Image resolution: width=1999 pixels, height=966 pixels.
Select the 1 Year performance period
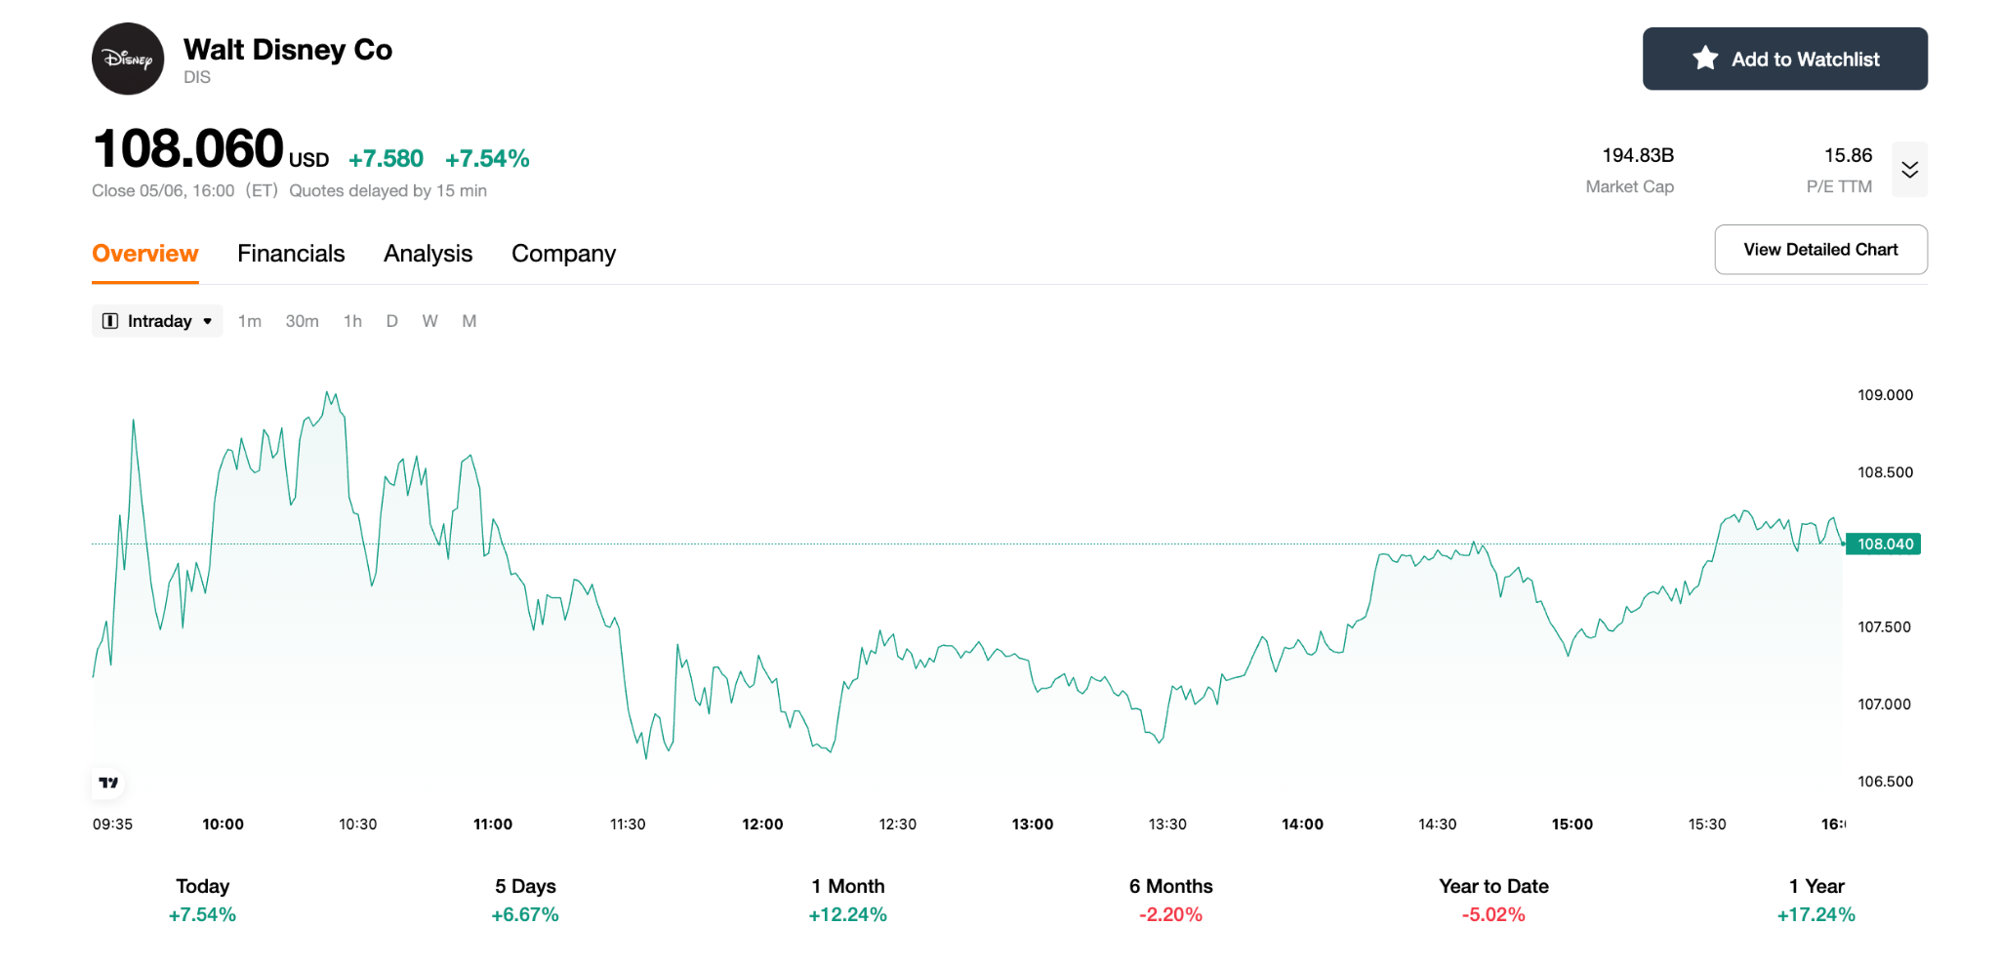[x=1816, y=900]
